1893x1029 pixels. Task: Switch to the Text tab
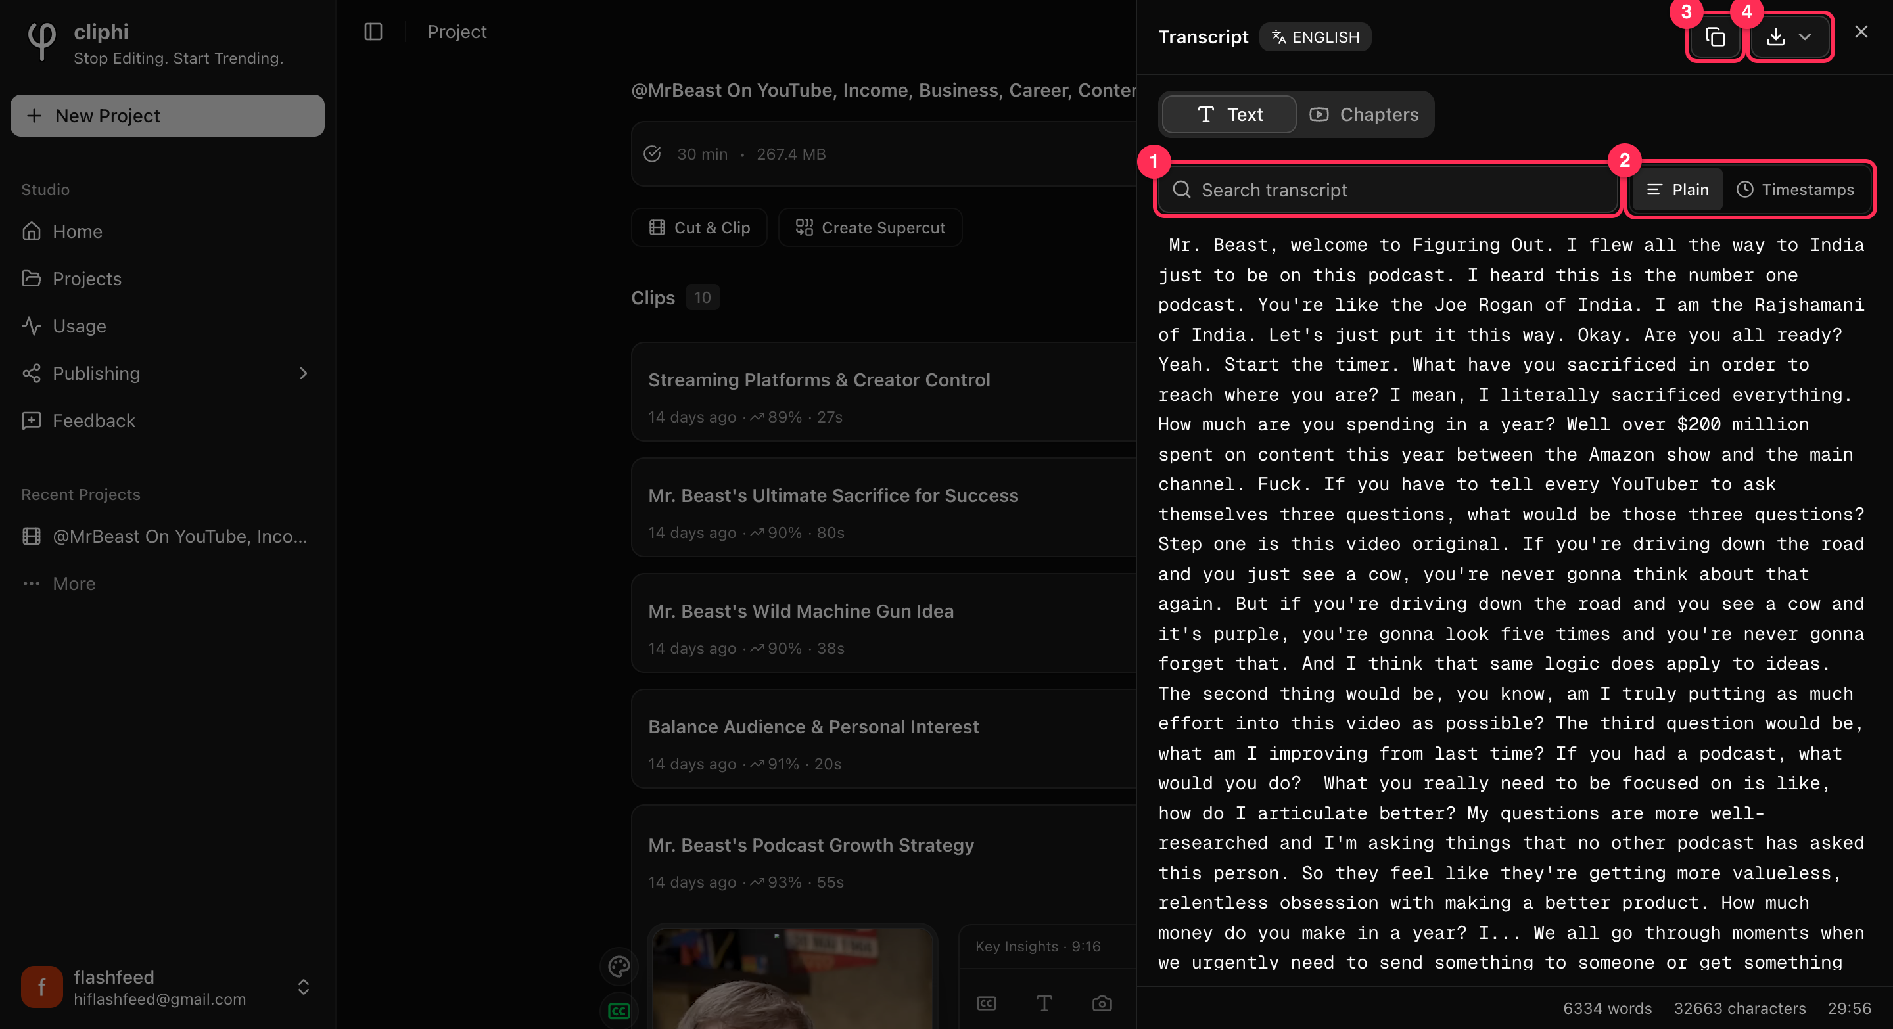point(1229,114)
